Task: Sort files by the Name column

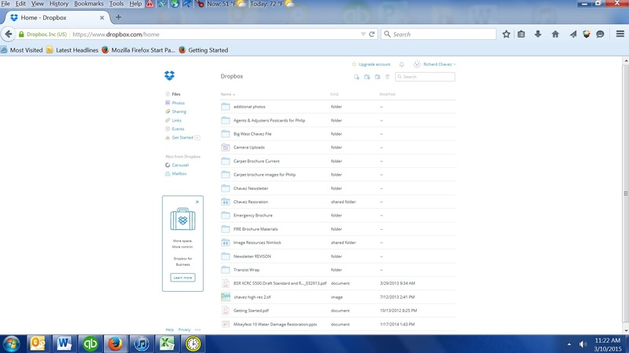Action: click(x=227, y=94)
